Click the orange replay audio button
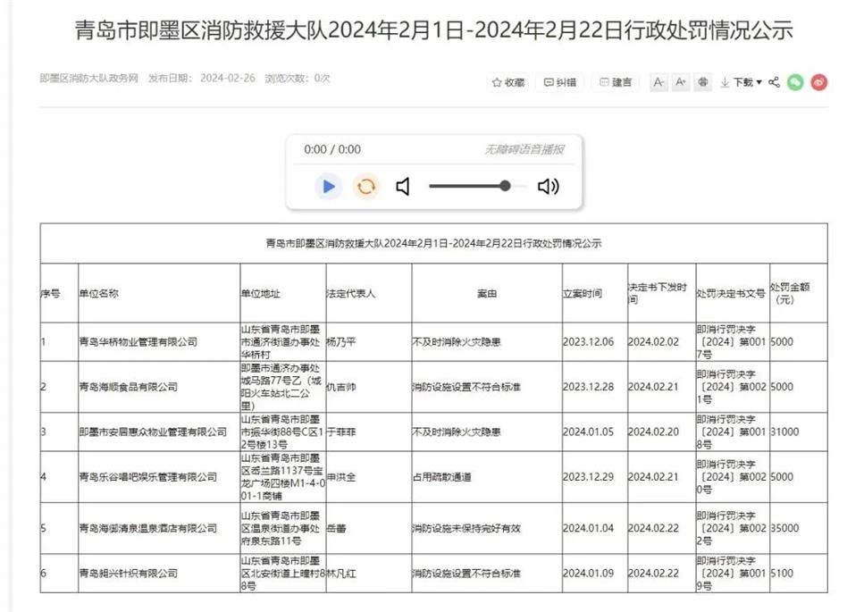 366,187
